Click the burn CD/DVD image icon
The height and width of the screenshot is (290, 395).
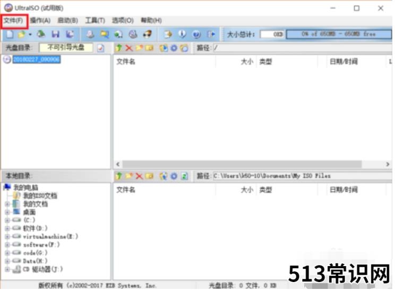click(x=148, y=34)
